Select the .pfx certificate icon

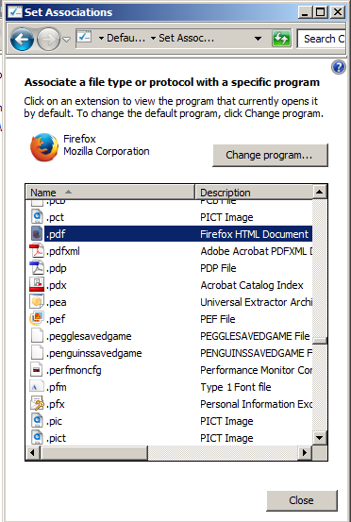[x=37, y=404]
